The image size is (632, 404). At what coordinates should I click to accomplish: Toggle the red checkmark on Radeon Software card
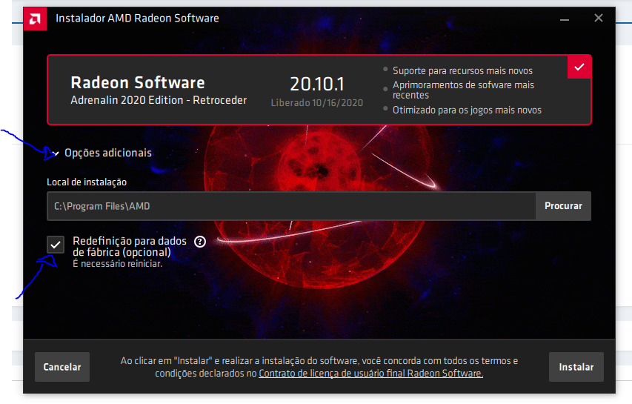click(579, 67)
